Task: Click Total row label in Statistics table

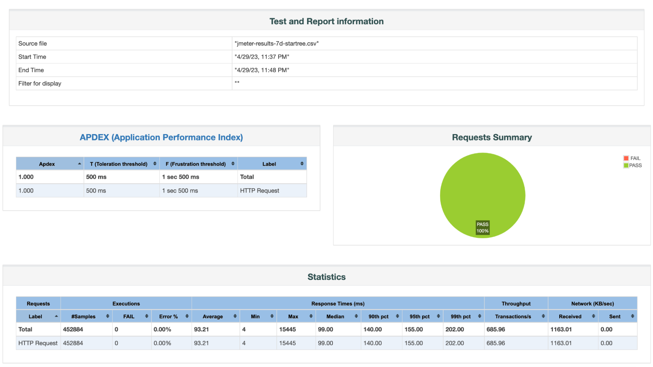Action: pos(25,329)
